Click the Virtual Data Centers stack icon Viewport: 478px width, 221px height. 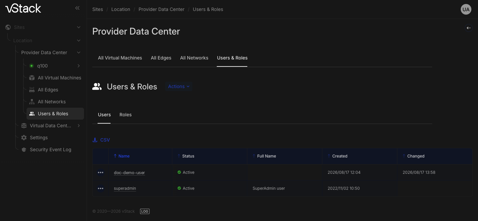24,126
